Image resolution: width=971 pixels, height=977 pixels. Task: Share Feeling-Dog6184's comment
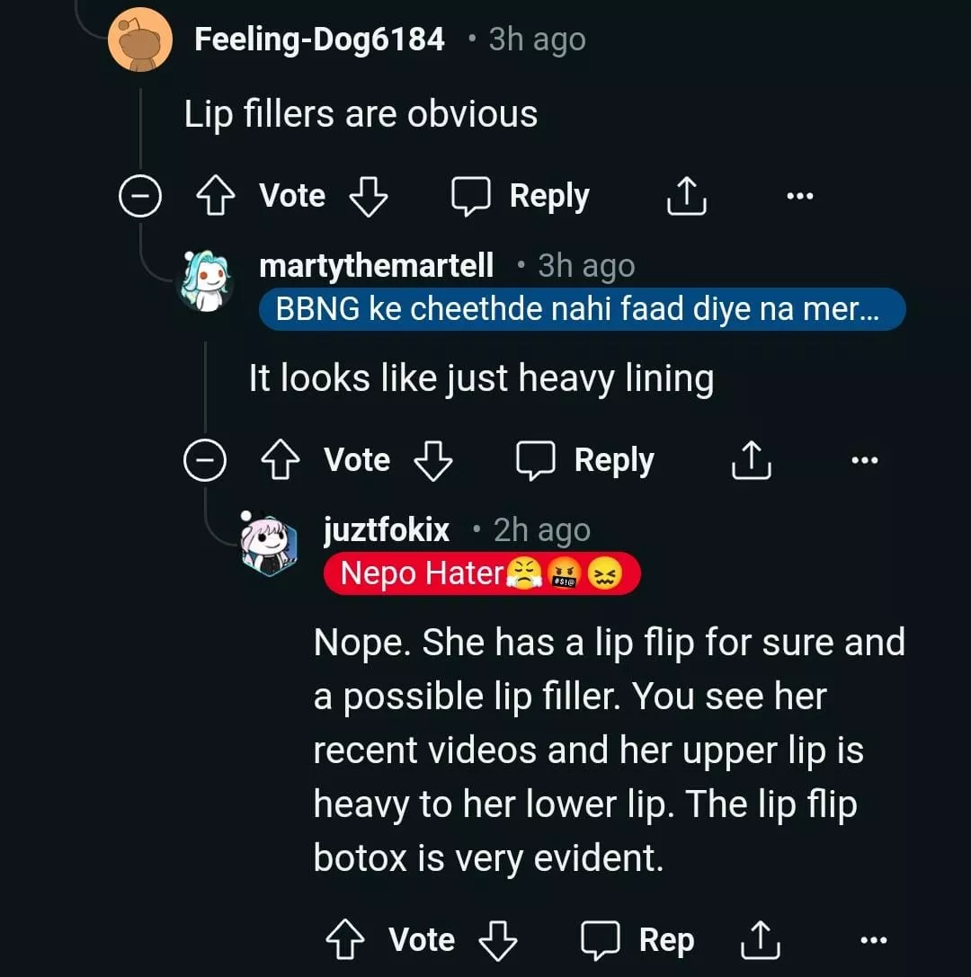[x=686, y=196]
